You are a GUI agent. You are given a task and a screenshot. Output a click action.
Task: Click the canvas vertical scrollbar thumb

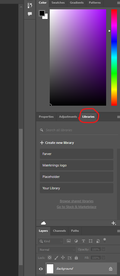click(21, 197)
